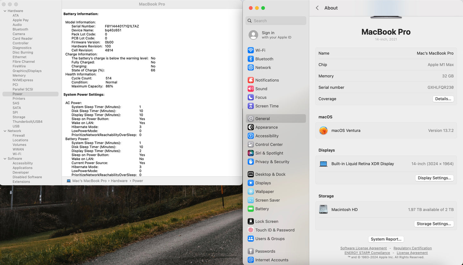Image resolution: width=463 pixels, height=265 pixels.
Task: Select the Network globe icon in System Settings
Action: coord(251,68)
